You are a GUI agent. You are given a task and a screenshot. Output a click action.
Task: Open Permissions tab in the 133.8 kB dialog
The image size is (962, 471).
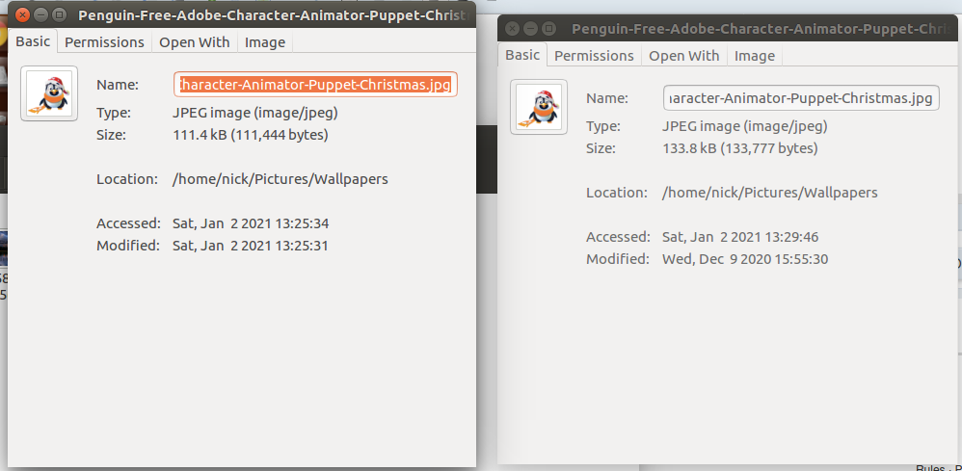click(x=594, y=56)
